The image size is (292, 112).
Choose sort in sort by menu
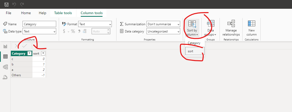[x=195, y=51]
